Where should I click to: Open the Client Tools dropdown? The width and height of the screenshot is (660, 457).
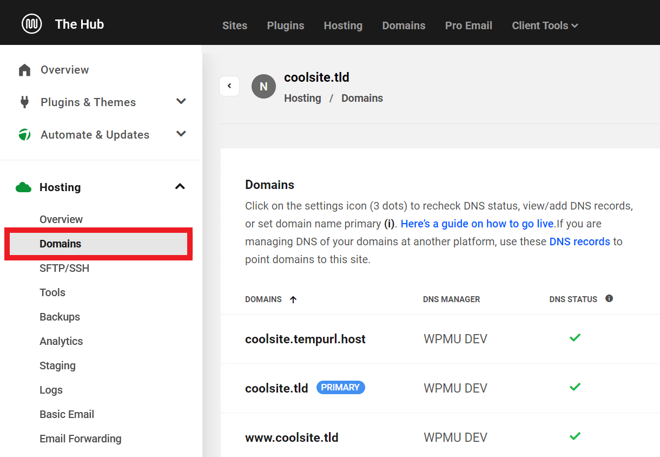point(545,25)
